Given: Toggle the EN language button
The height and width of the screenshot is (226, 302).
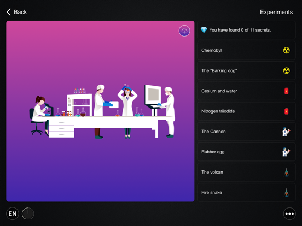Looking at the screenshot, I should [x=13, y=213].
